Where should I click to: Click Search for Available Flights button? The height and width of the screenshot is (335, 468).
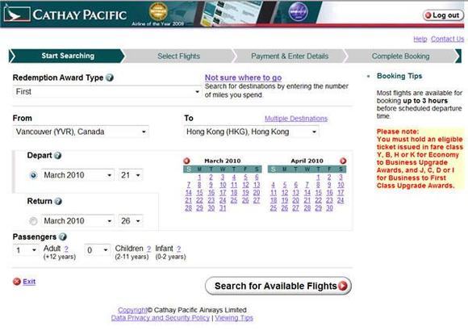pyautogui.click(x=278, y=286)
